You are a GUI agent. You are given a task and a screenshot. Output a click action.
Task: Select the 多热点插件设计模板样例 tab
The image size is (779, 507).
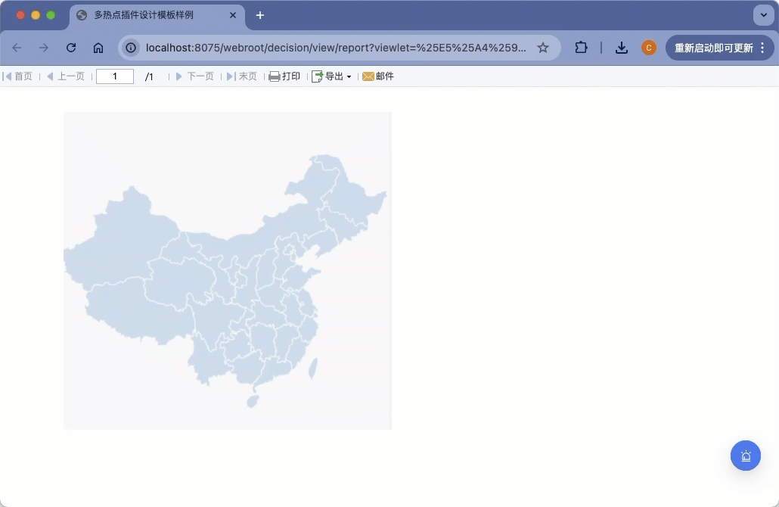click(157, 15)
